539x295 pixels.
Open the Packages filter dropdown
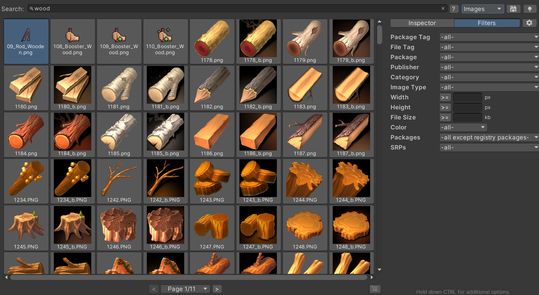pos(489,137)
